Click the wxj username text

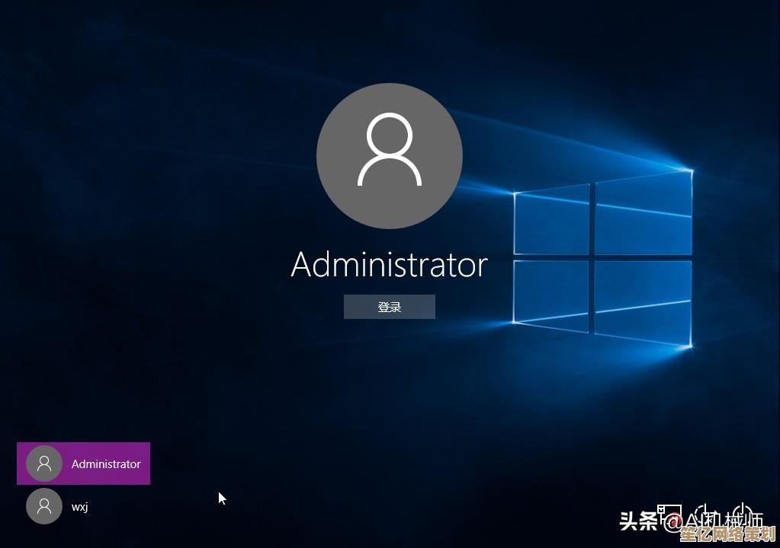[80, 506]
